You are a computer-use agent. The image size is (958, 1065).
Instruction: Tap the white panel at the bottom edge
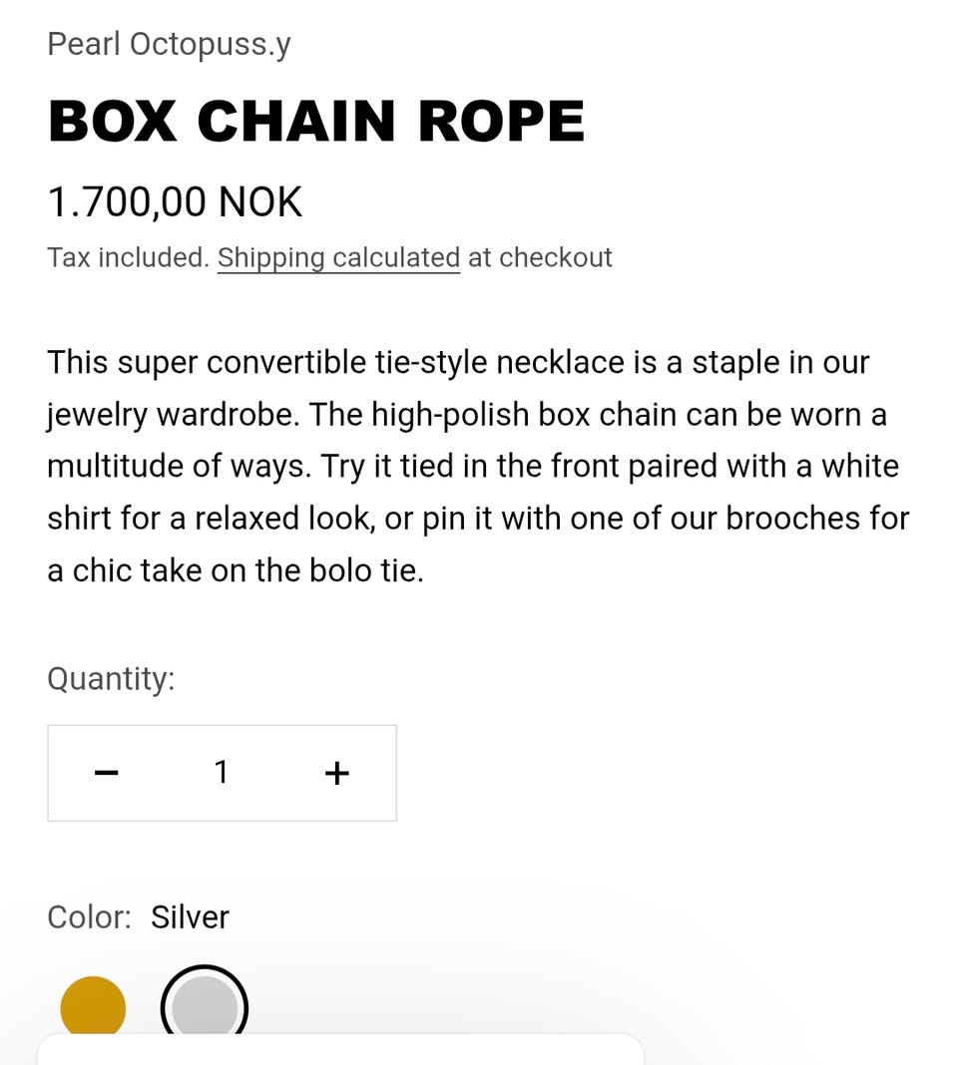point(339,1051)
